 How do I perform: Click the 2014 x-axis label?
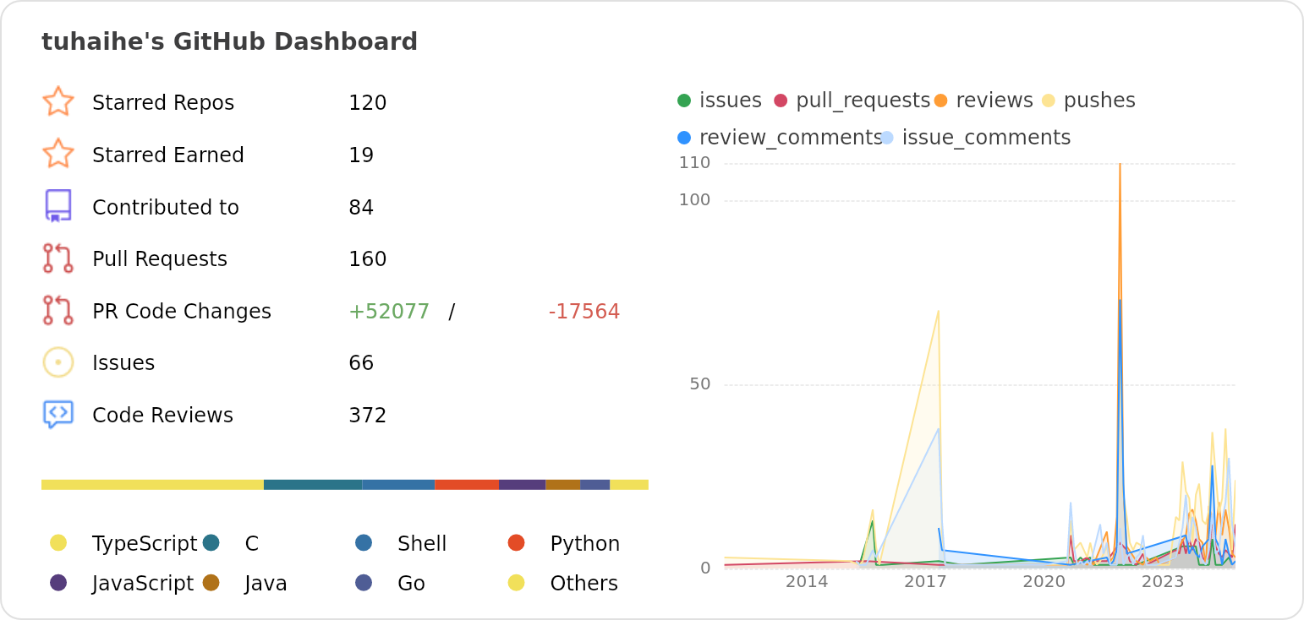807,581
